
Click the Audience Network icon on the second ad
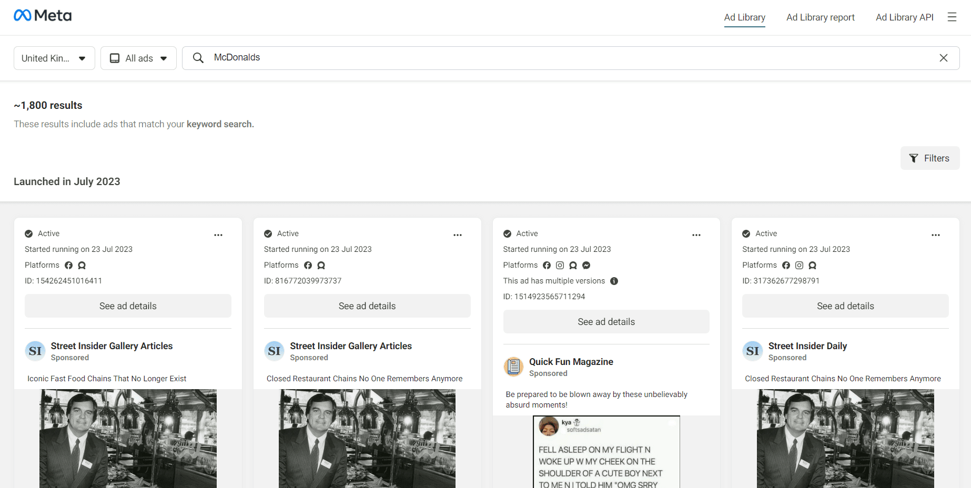[x=321, y=265]
